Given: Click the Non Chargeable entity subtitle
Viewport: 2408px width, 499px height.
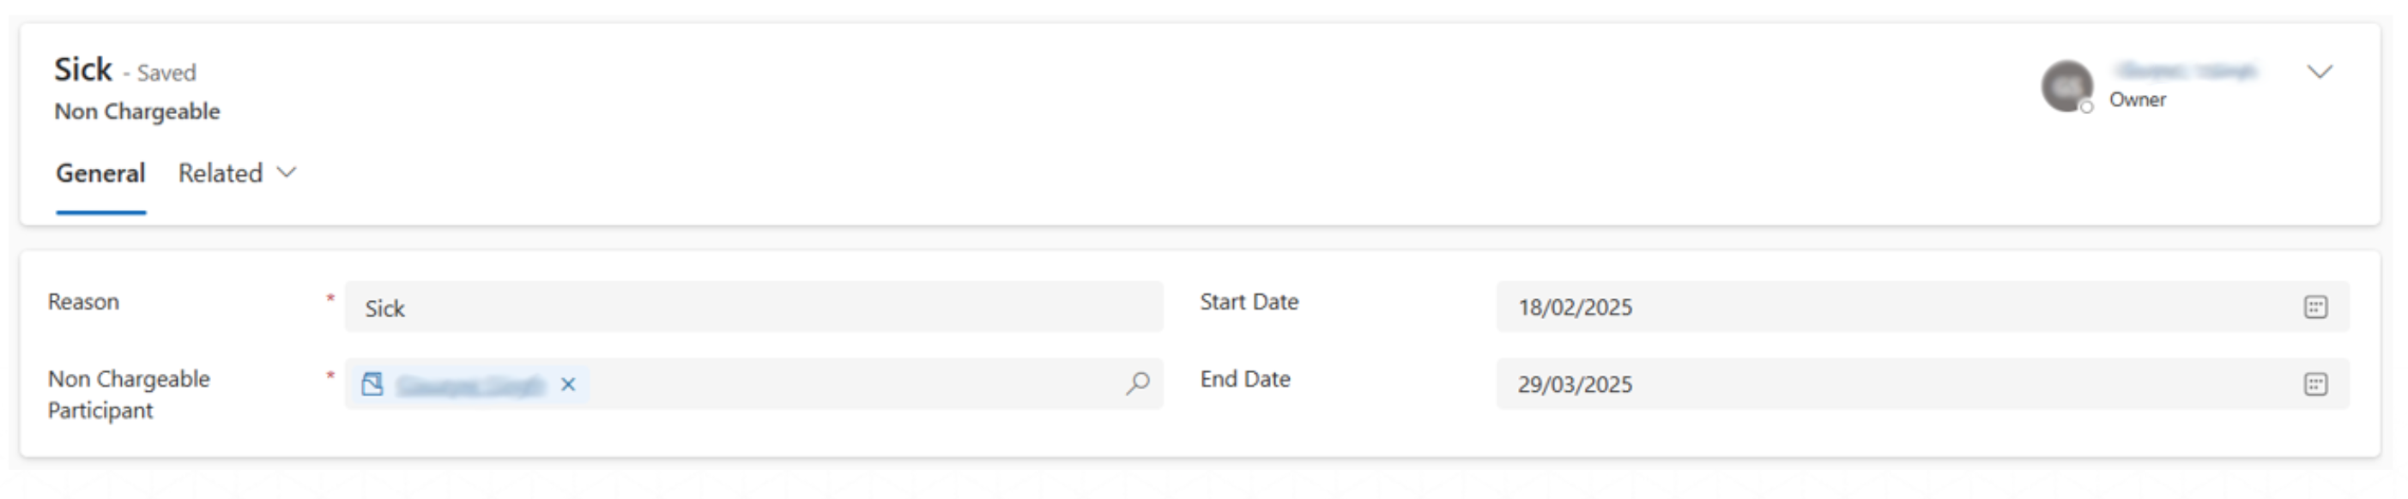Looking at the screenshot, I should coord(136,111).
